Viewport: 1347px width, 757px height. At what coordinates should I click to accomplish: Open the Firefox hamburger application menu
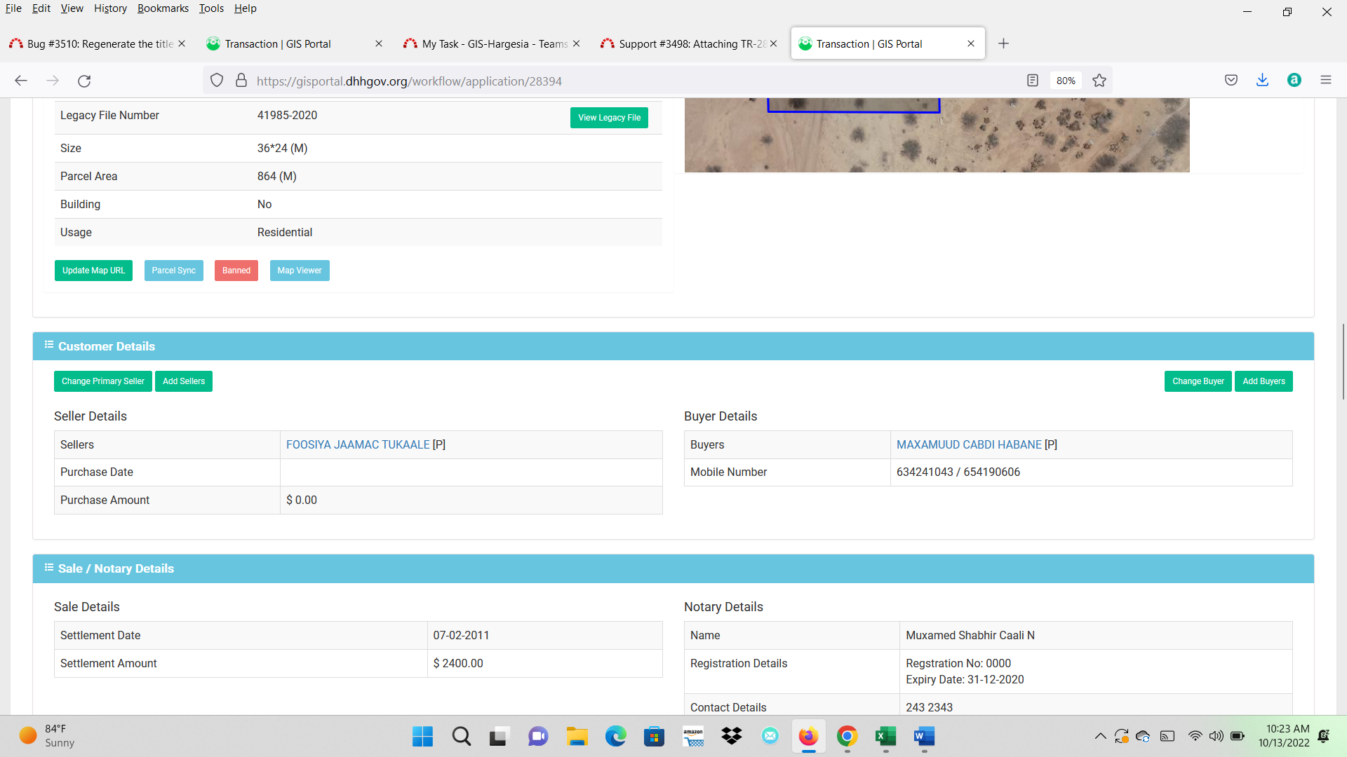[x=1326, y=80]
